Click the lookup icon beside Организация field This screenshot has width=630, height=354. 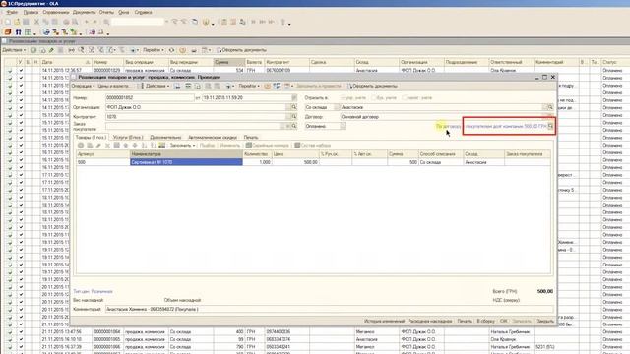pos(294,107)
